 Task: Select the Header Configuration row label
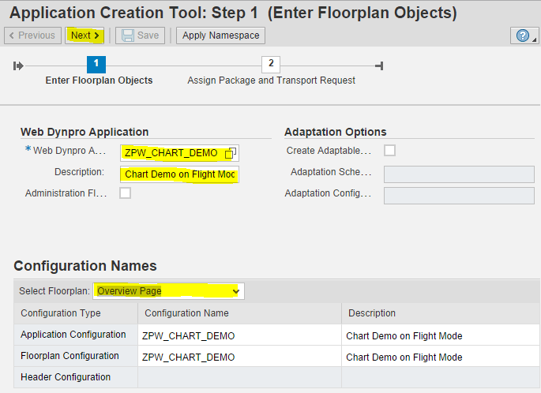pos(66,377)
